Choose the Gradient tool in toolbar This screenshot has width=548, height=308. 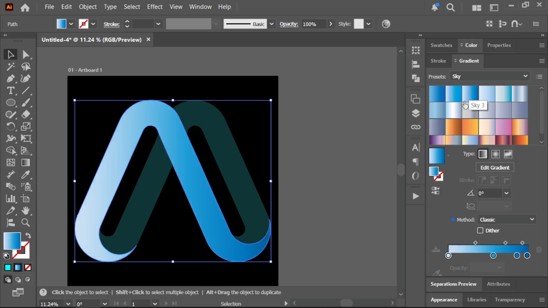point(26,163)
